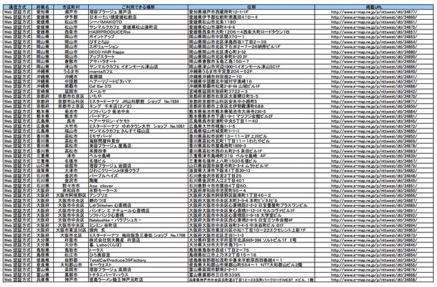Screen dimensions: 437x287
Task: Select the トチタニパーマハウス cell
Action: tap(138, 275)
